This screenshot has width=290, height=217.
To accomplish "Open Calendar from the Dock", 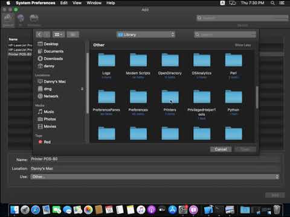I will click(x=109, y=210).
